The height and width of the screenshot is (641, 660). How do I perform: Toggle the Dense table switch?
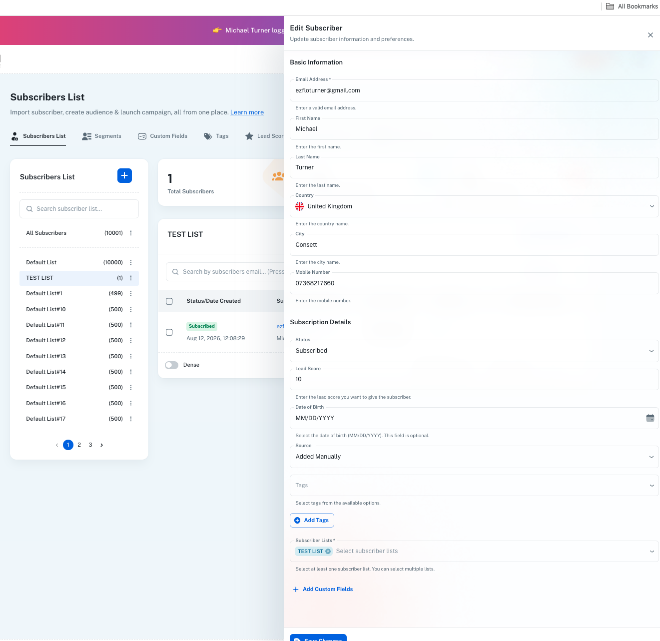pos(171,365)
